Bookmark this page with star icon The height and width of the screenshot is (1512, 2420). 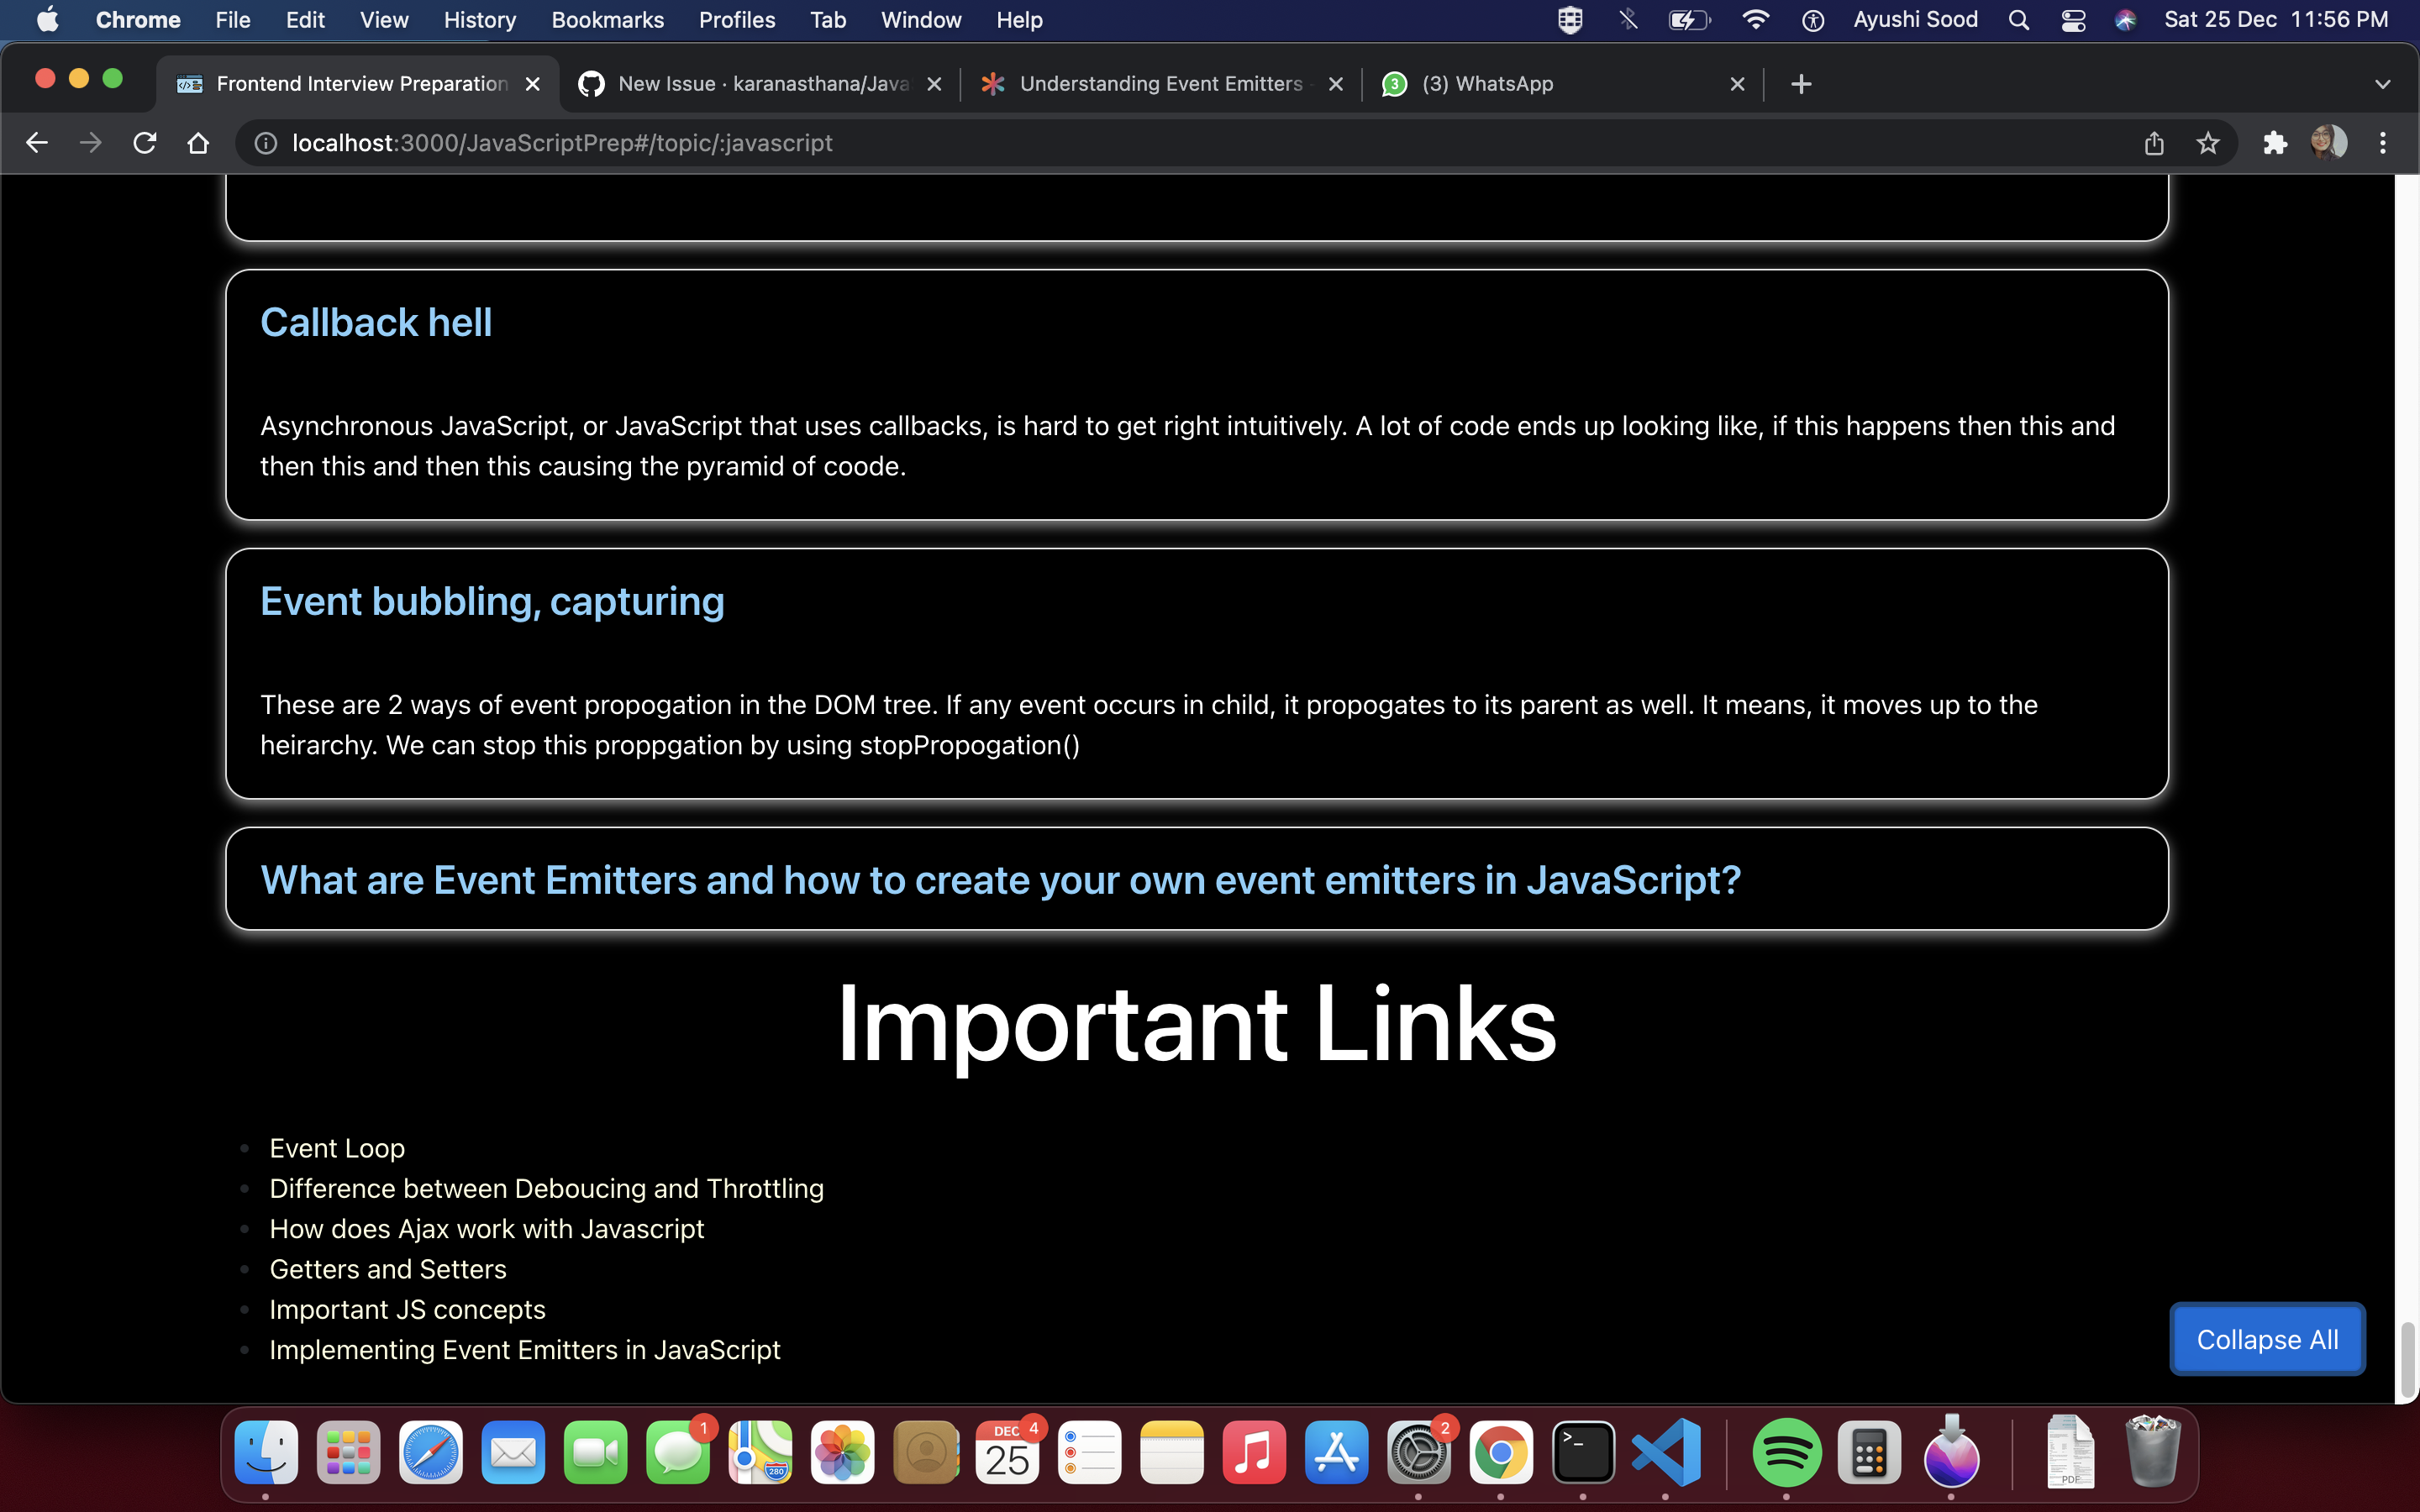coord(2208,143)
